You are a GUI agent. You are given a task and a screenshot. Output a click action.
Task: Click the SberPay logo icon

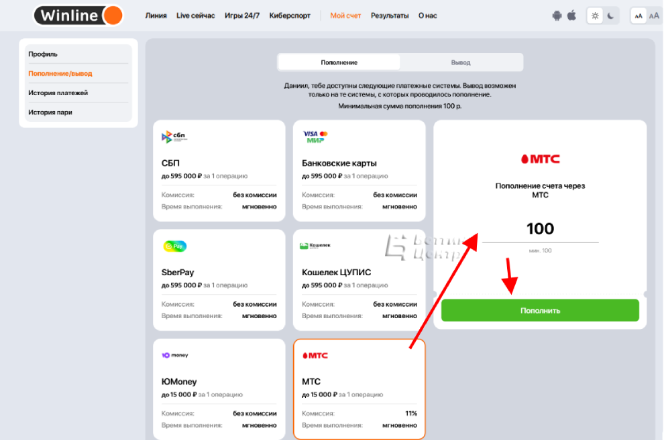tap(175, 246)
